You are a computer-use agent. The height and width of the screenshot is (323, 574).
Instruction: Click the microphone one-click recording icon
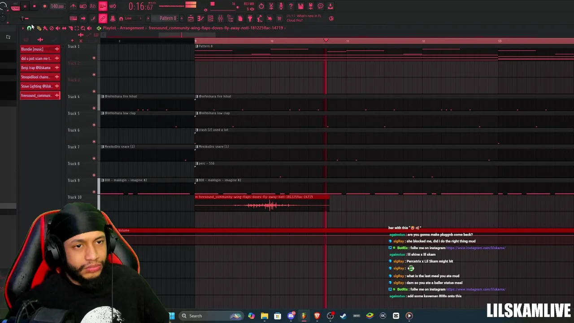[x=281, y=6]
